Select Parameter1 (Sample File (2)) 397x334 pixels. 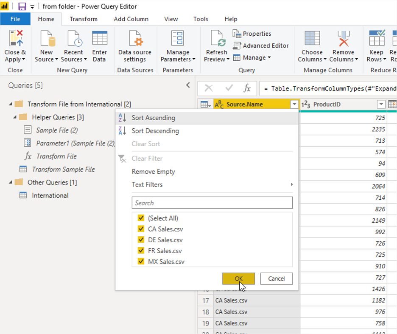click(75, 143)
